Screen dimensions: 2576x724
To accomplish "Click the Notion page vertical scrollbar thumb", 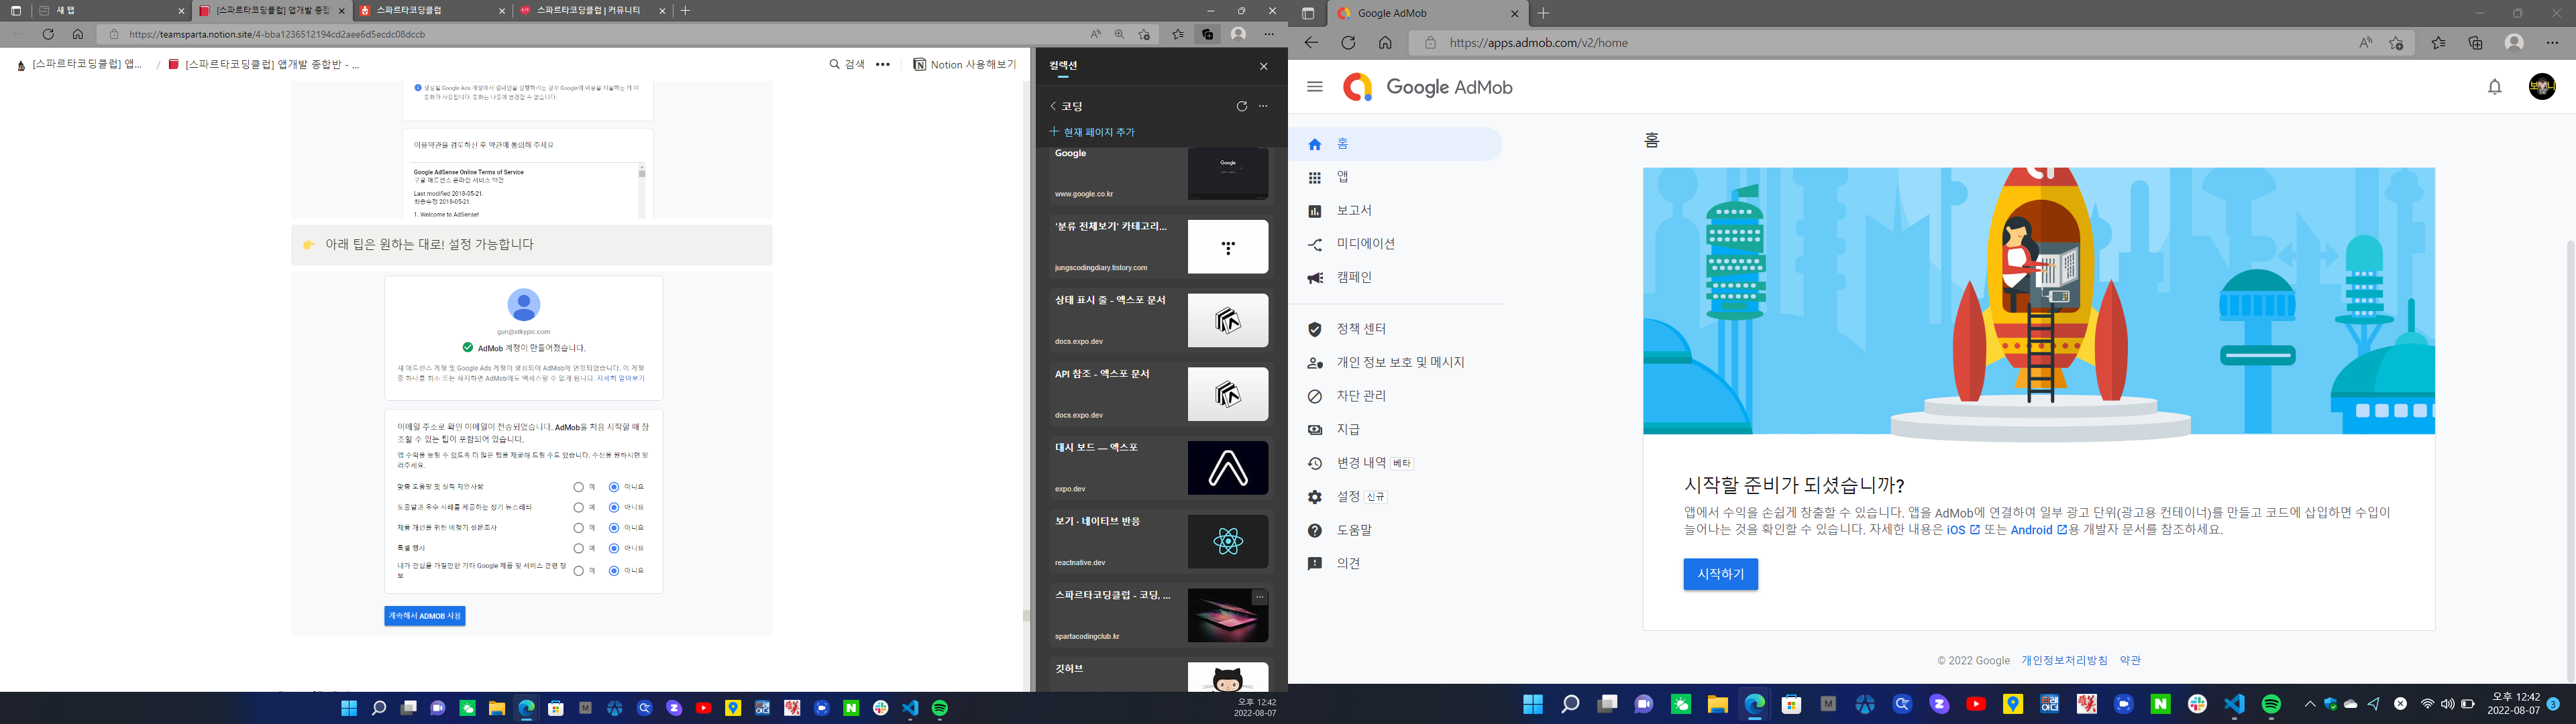I will click(x=1026, y=616).
